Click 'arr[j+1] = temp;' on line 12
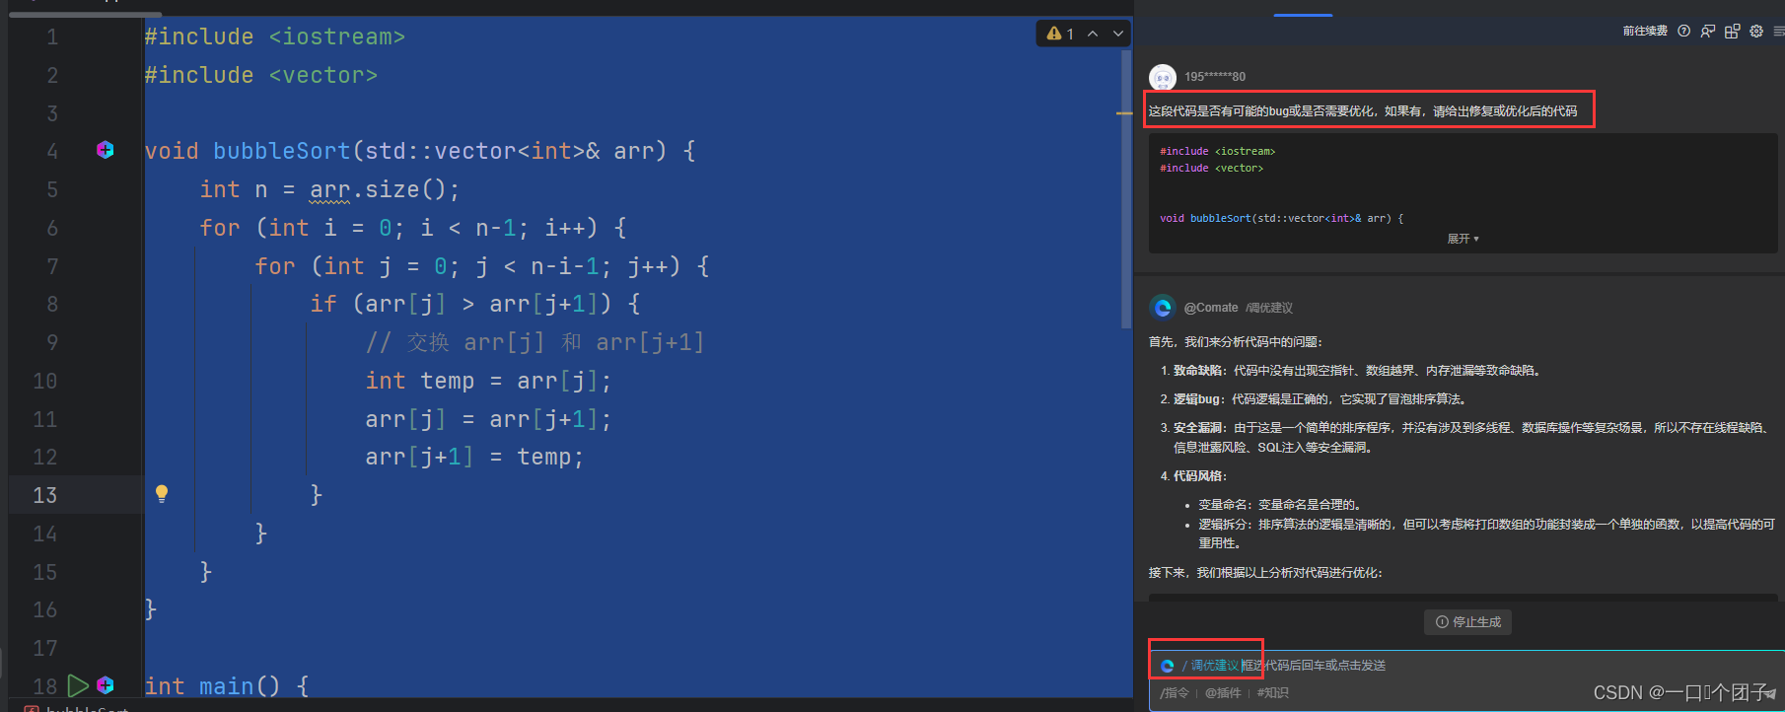Screen dimensions: 1785x712 (x=475, y=457)
